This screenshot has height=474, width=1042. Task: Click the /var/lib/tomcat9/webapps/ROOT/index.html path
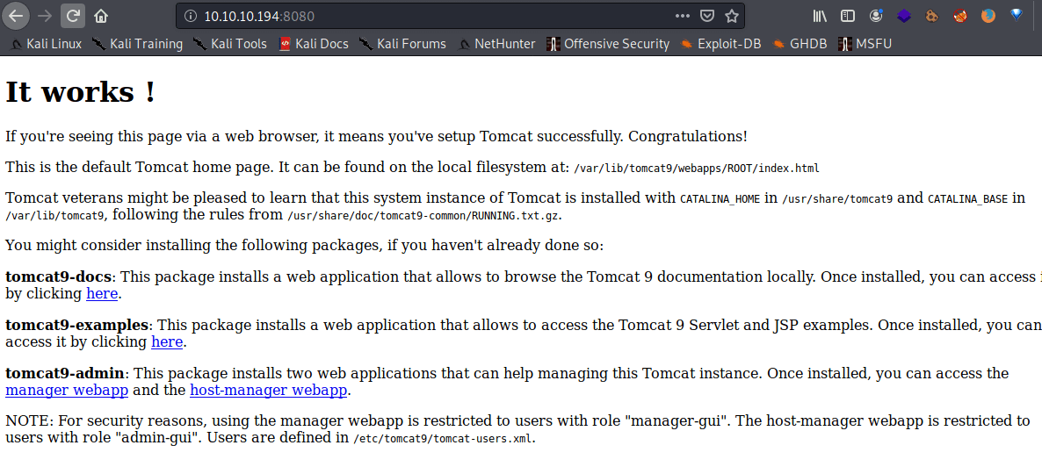click(697, 169)
